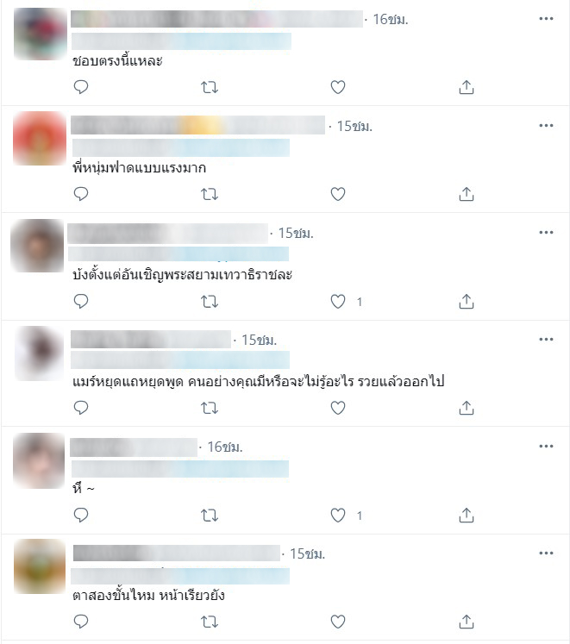The height and width of the screenshot is (644, 570).
Task: Open the red avatar on 'พี่หนุ่มฟาด' tweet
Action: pos(40,139)
